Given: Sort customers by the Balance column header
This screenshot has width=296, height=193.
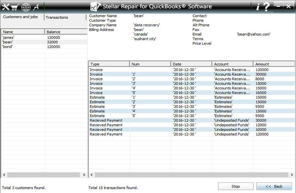Looking at the screenshot, I should 66,32.
